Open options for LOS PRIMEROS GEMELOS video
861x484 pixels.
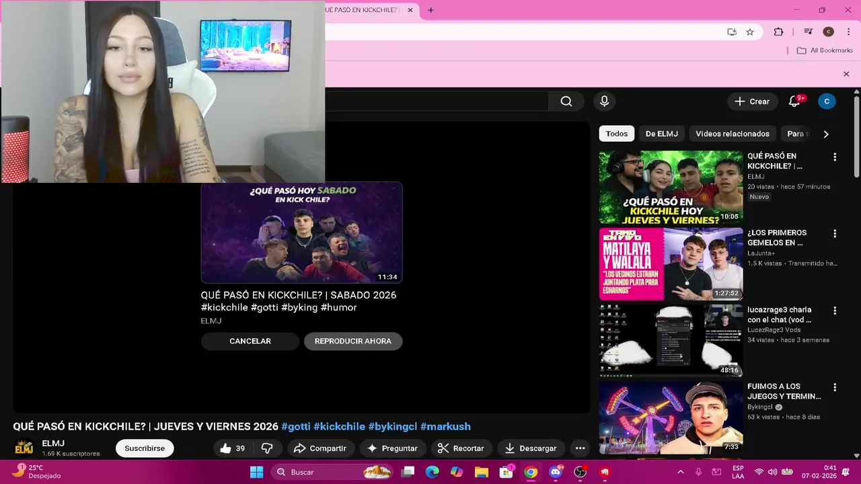[x=835, y=233]
